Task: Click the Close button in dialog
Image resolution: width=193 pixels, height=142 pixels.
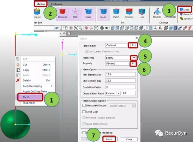Action: (129, 139)
